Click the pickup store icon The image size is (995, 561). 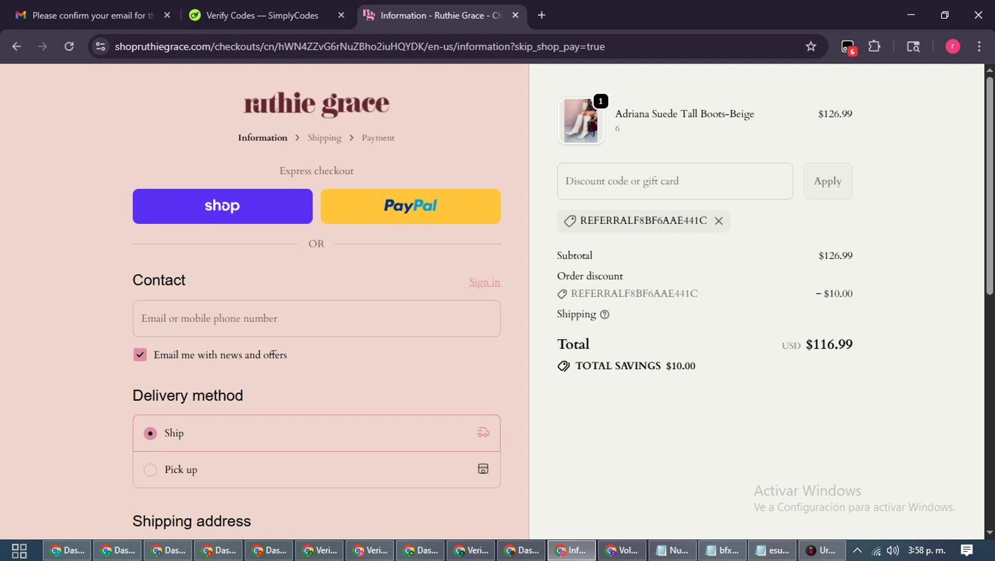pos(483,469)
